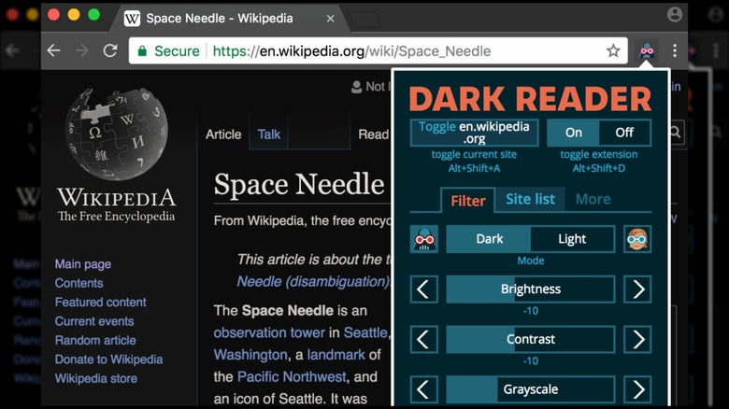This screenshot has width=729, height=409.
Task: Turn the Dark Reader extension Off
Action: pos(623,133)
